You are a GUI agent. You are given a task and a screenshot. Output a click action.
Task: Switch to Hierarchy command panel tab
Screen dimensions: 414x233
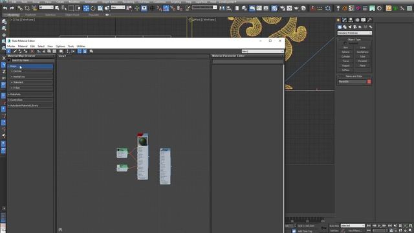pyautogui.click(x=351, y=20)
